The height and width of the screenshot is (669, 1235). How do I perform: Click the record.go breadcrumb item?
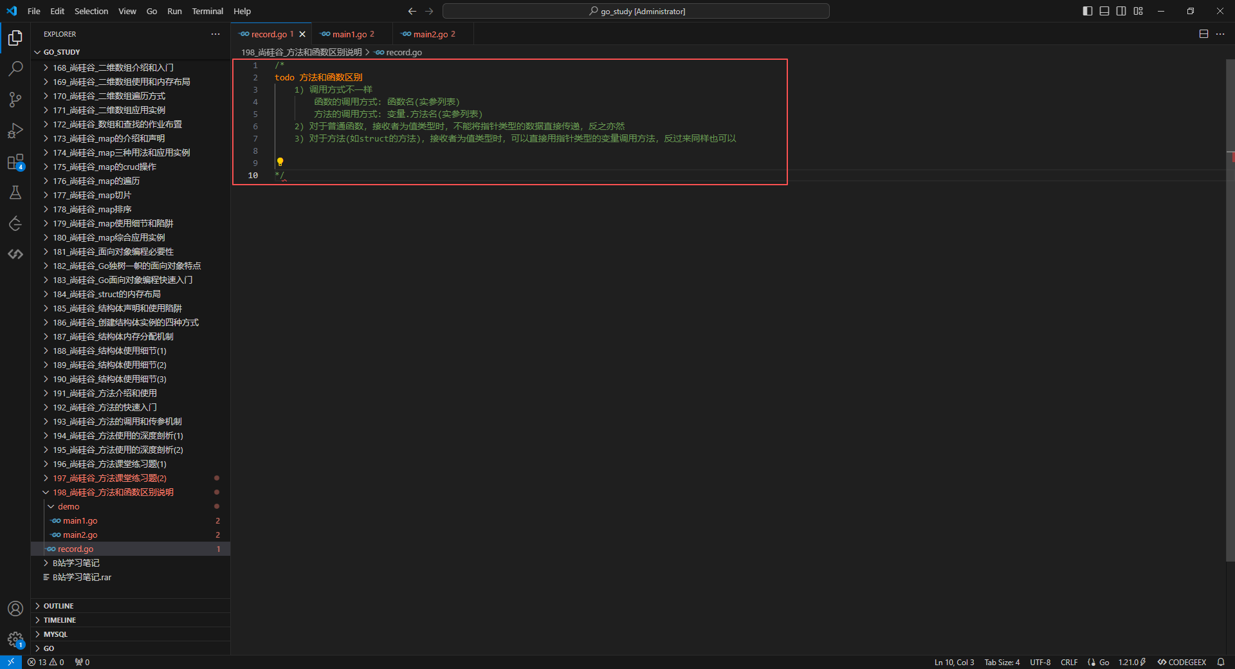(399, 52)
